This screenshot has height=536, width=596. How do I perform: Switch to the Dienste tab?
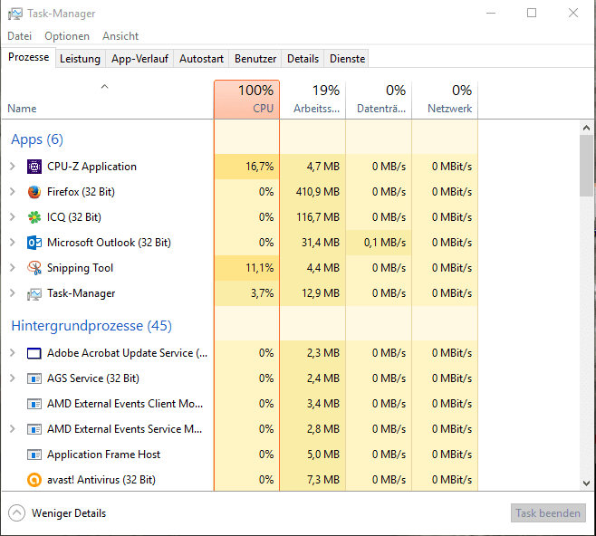[347, 59]
